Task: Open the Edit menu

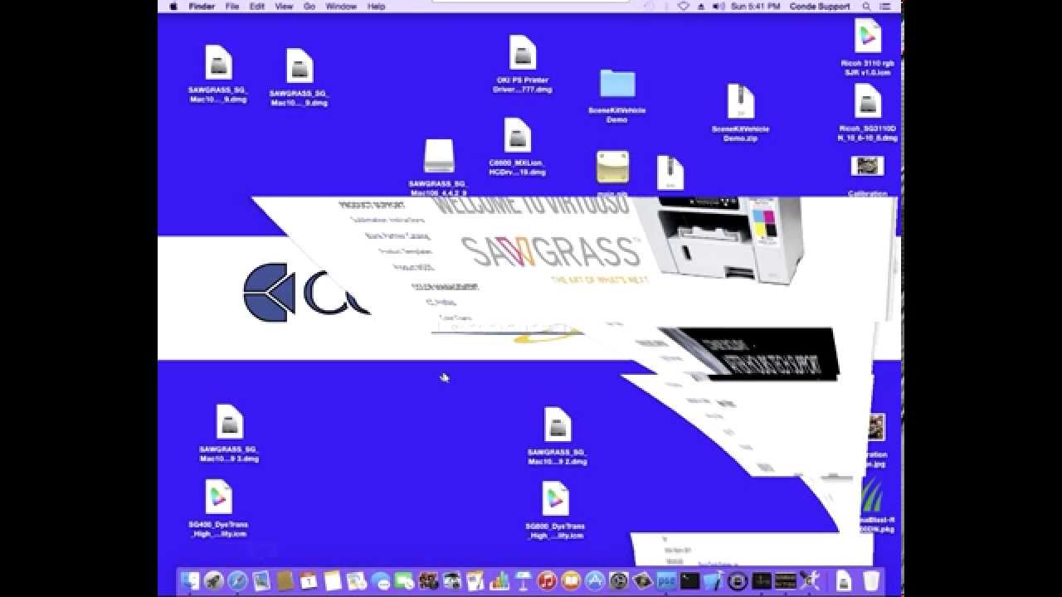Action: pos(257,6)
